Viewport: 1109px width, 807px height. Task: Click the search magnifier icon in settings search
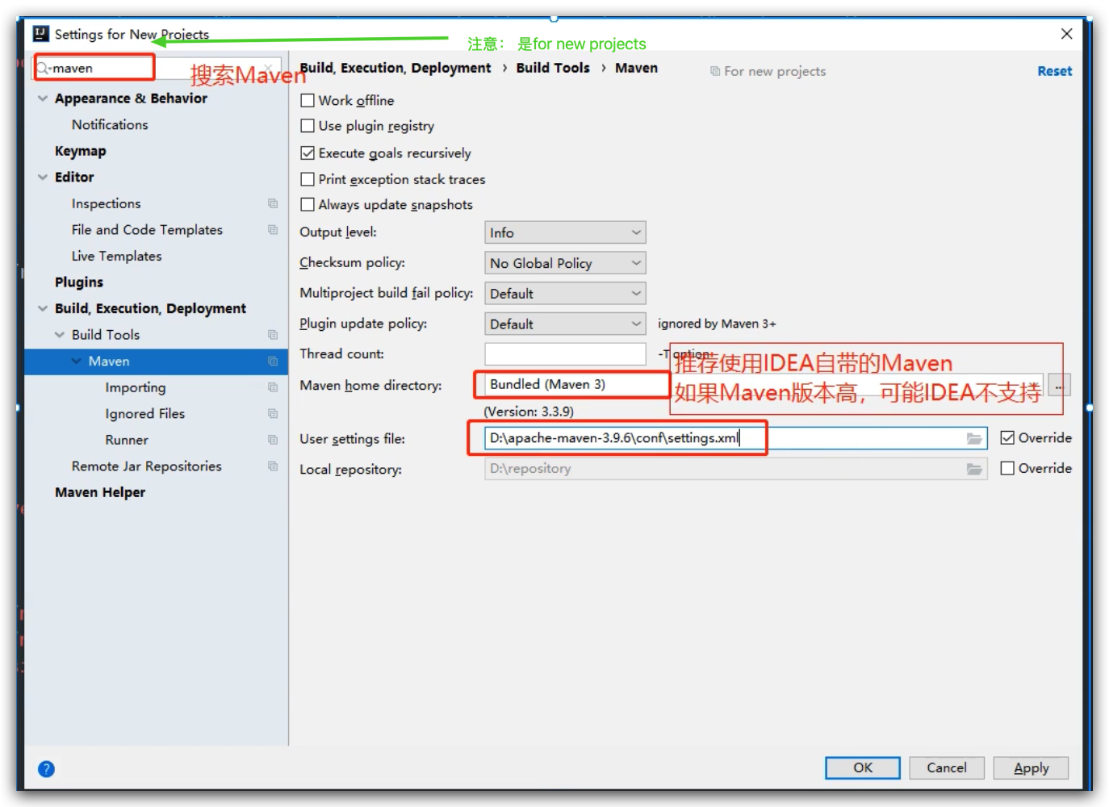43,69
